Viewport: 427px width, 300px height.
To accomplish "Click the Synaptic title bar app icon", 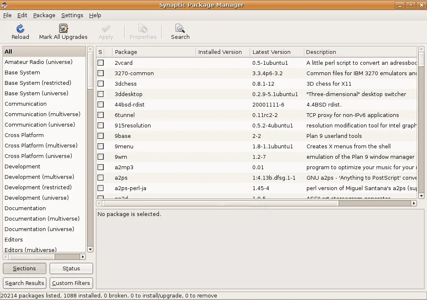I will (x=4, y=5).
